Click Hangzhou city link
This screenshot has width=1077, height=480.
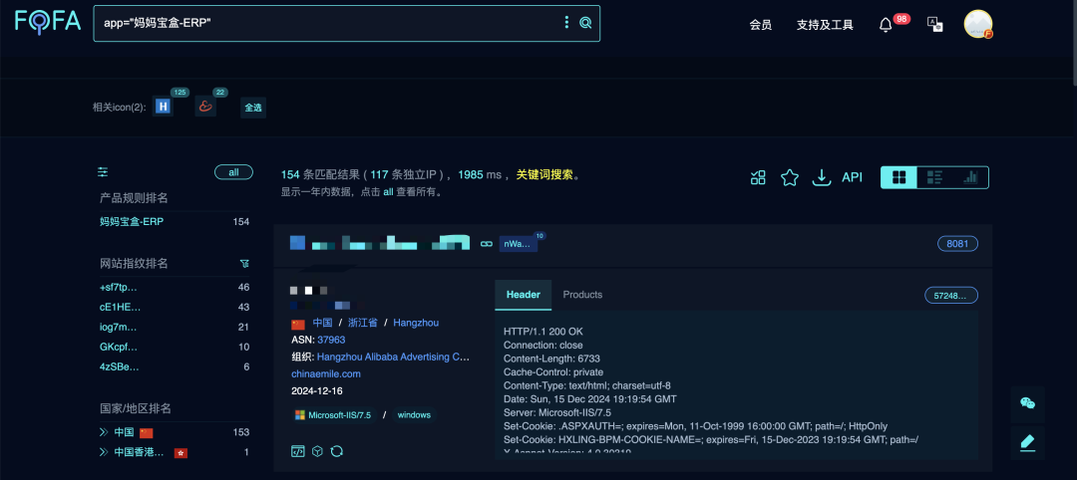416,323
